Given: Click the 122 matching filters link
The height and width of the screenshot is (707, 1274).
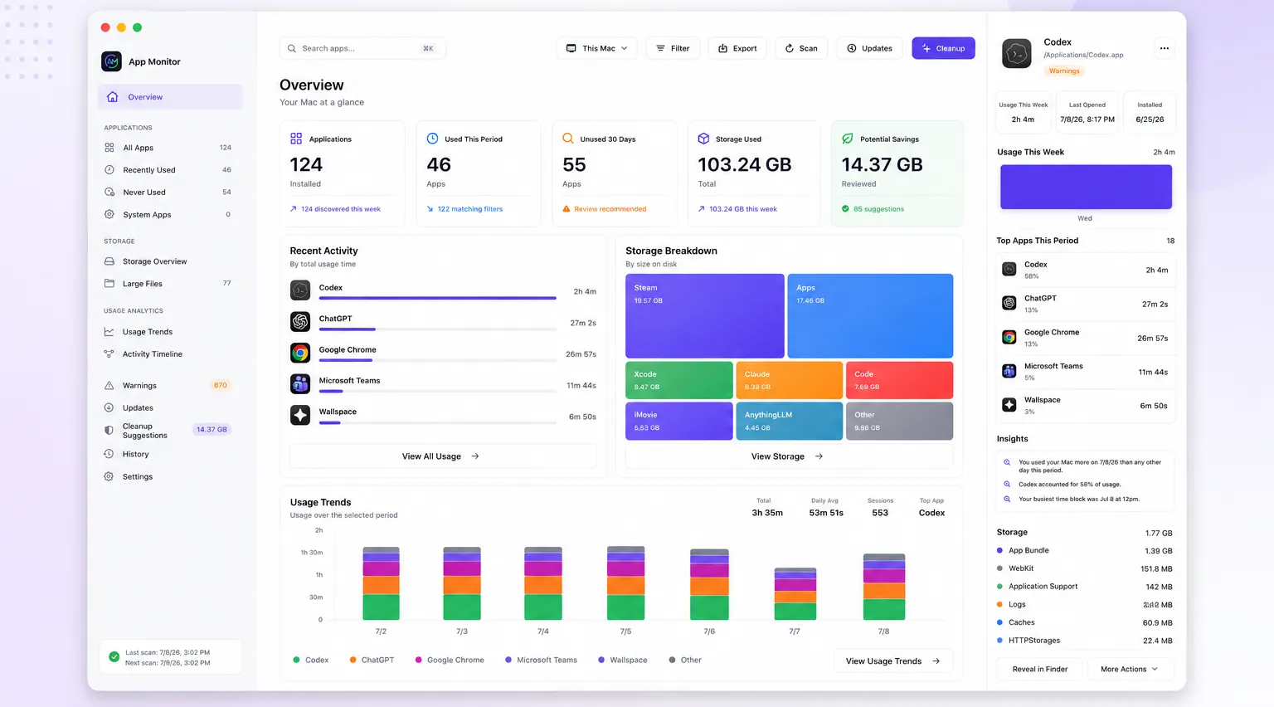Looking at the screenshot, I should click(x=464, y=209).
